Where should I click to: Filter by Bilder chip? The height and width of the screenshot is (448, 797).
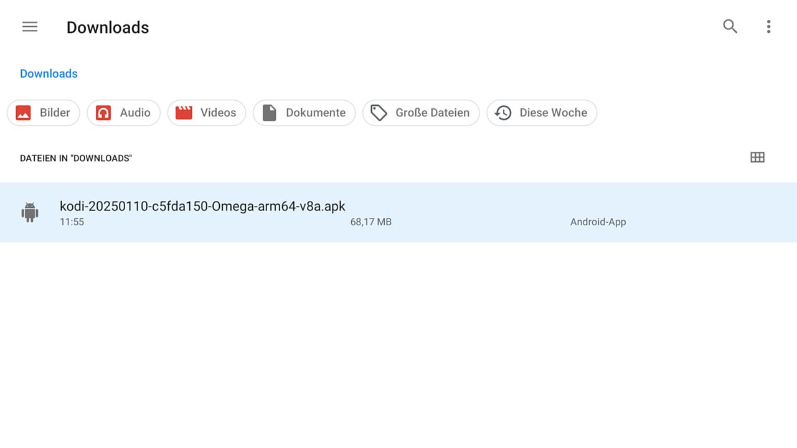pos(44,113)
